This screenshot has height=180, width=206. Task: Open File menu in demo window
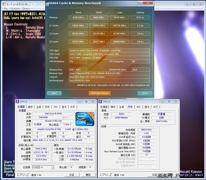(x=6, y=9)
